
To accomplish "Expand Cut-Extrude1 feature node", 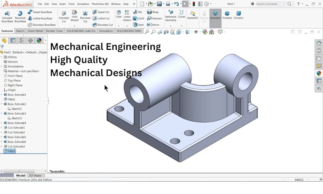I will (x=1, y=128).
